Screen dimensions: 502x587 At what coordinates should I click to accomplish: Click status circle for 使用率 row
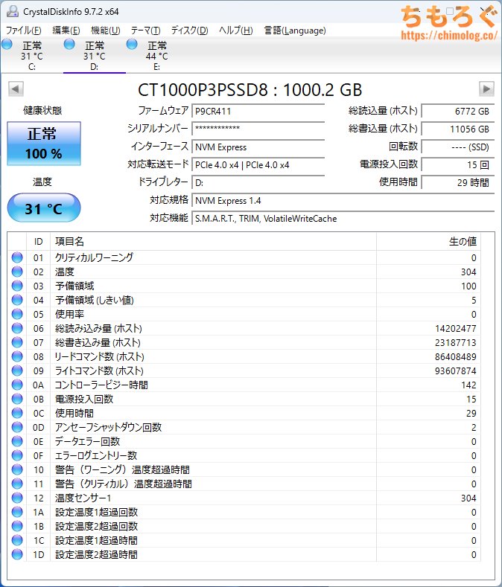(x=17, y=314)
